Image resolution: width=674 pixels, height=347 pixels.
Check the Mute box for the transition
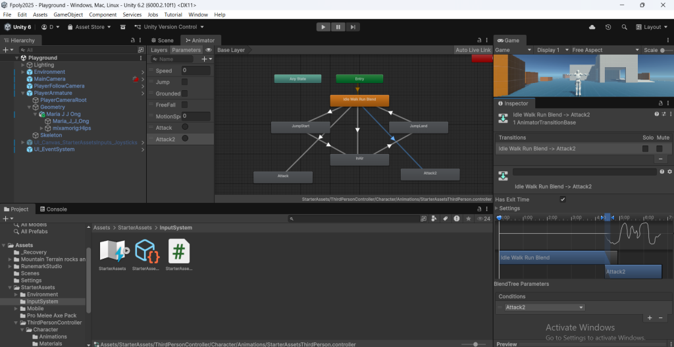point(660,149)
